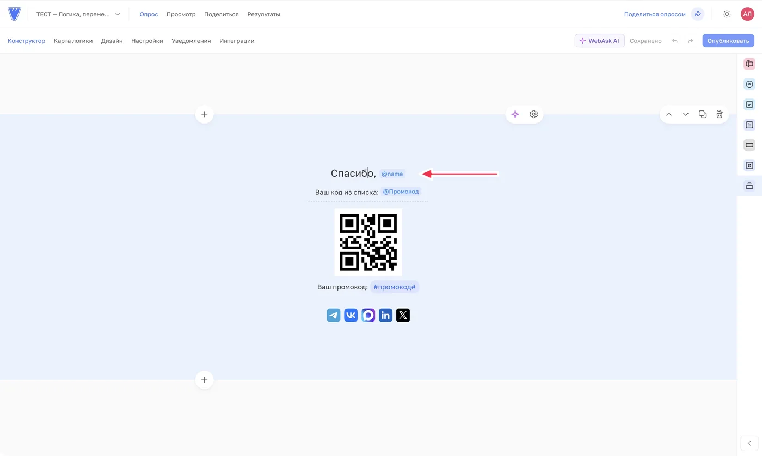The width and height of the screenshot is (762, 456).
Task: Select the pink text input element in the sidebar
Action: point(749,64)
